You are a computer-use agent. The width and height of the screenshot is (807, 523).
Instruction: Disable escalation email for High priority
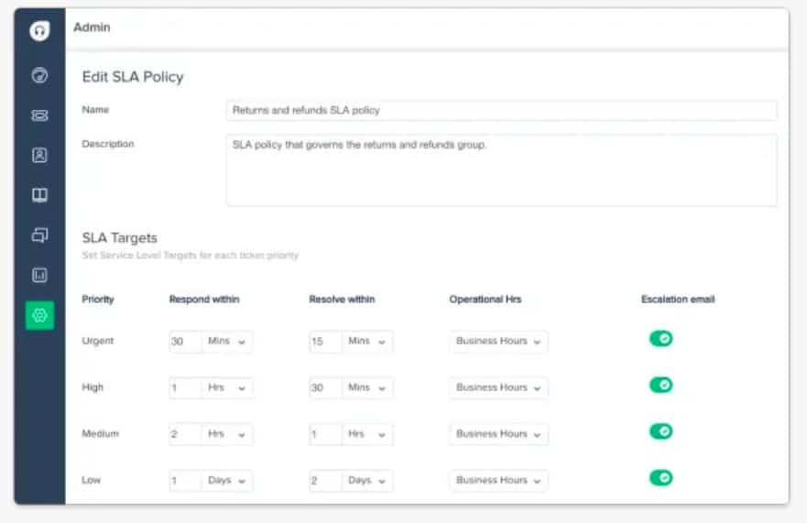tap(660, 385)
